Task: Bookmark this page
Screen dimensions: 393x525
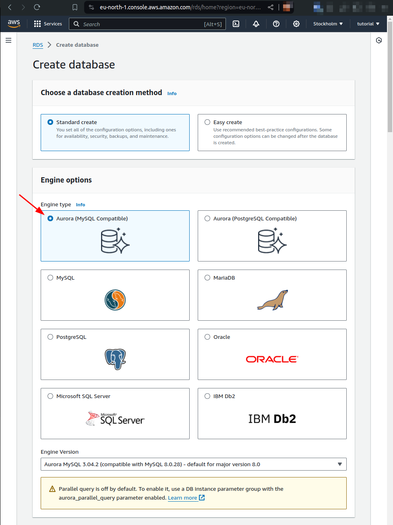Action: point(75,7)
